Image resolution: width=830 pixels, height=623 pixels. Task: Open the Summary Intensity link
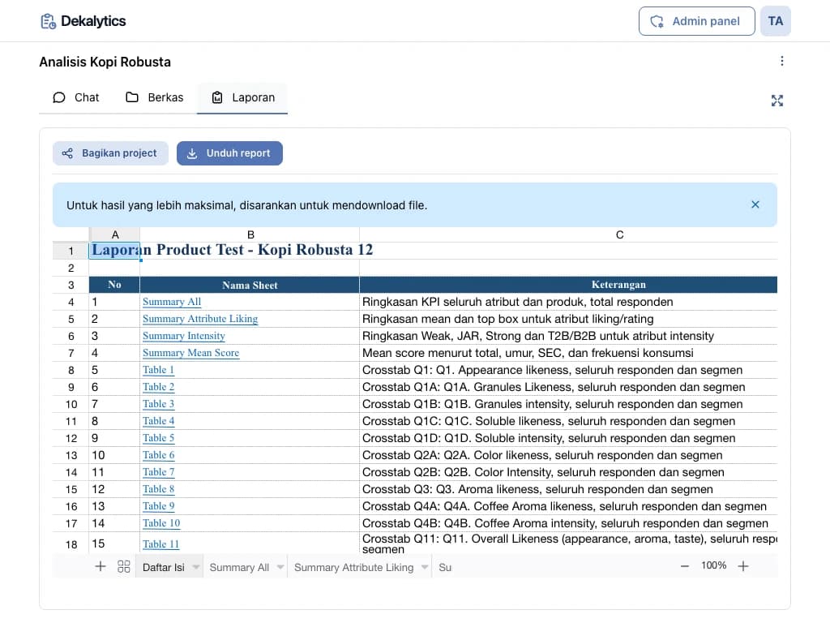point(184,335)
